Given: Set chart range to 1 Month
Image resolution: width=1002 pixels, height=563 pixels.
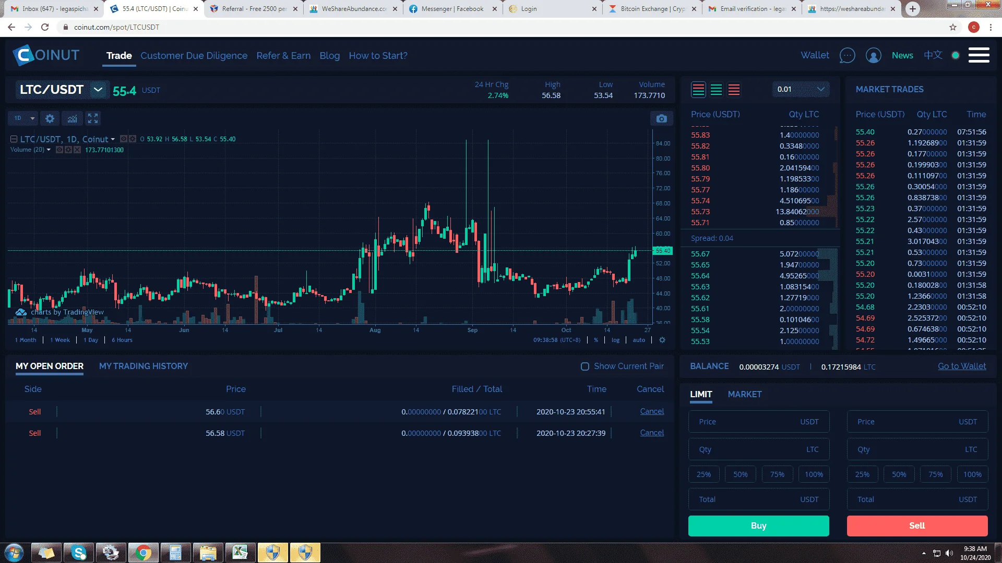Looking at the screenshot, I should point(26,340).
